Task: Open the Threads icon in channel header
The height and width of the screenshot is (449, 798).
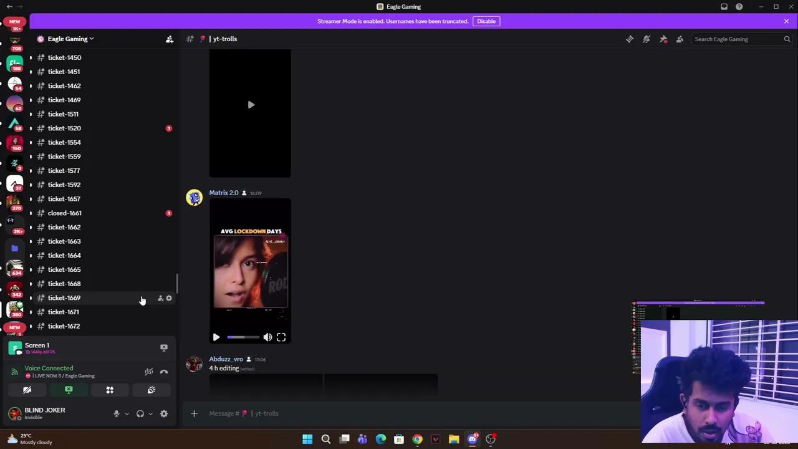Action: pyautogui.click(x=630, y=39)
